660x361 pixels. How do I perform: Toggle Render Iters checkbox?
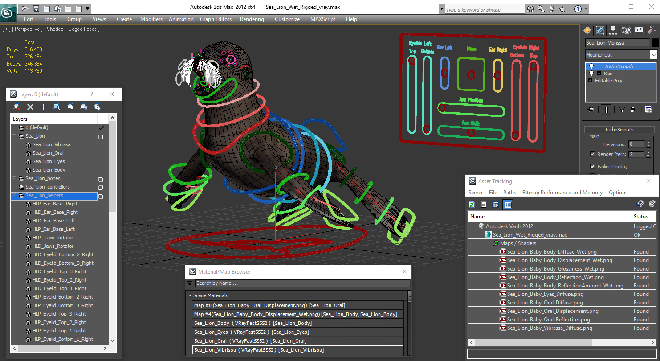tap(592, 154)
